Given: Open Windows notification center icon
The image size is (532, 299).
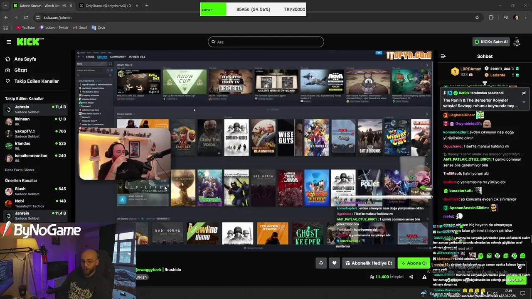Looking at the screenshot, I should (x=523, y=293).
